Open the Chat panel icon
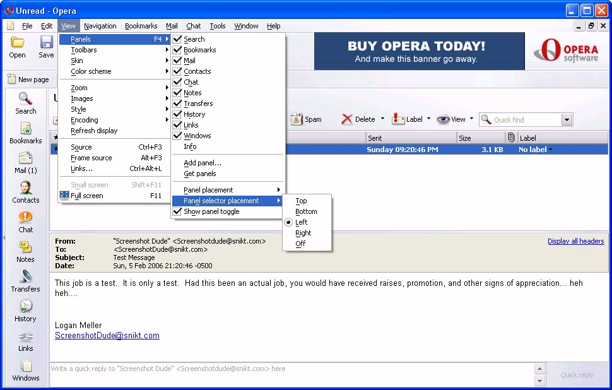The height and width of the screenshot is (390, 612). pos(26,222)
